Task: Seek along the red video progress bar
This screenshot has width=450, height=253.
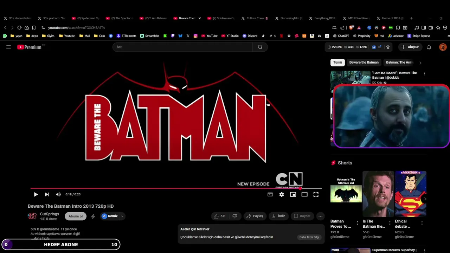Action: click(176, 188)
